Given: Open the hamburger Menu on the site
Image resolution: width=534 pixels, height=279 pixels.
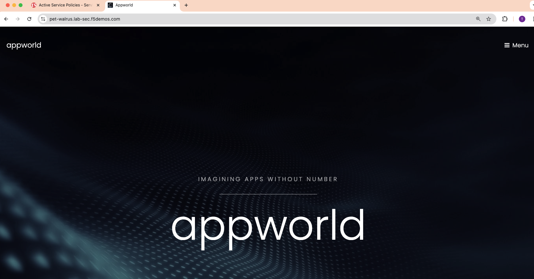Looking at the screenshot, I should 516,45.
